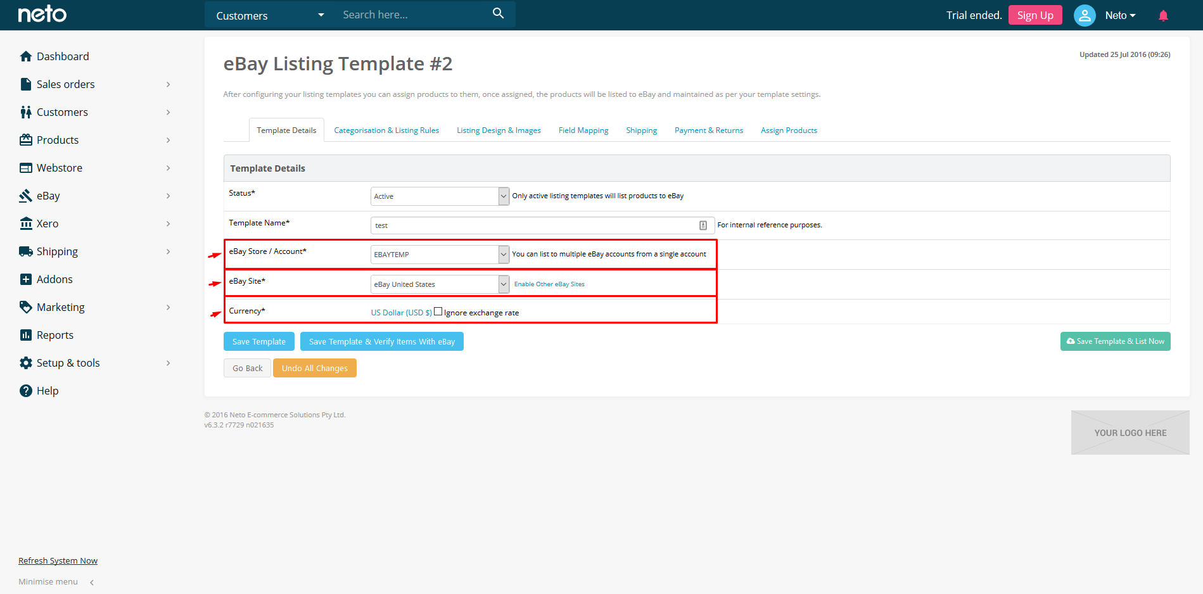Open the eBay Store / Account dropdown

point(440,255)
